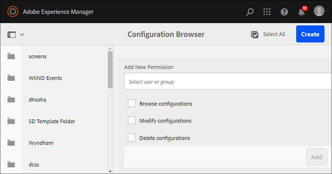This screenshot has height=174, width=332.
Task: Click the Add permission button
Action: [x=316, y=157]
